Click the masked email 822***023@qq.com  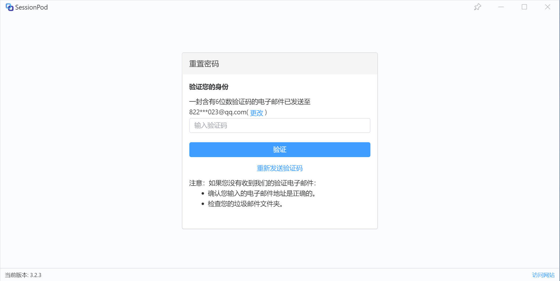[218, 112]
